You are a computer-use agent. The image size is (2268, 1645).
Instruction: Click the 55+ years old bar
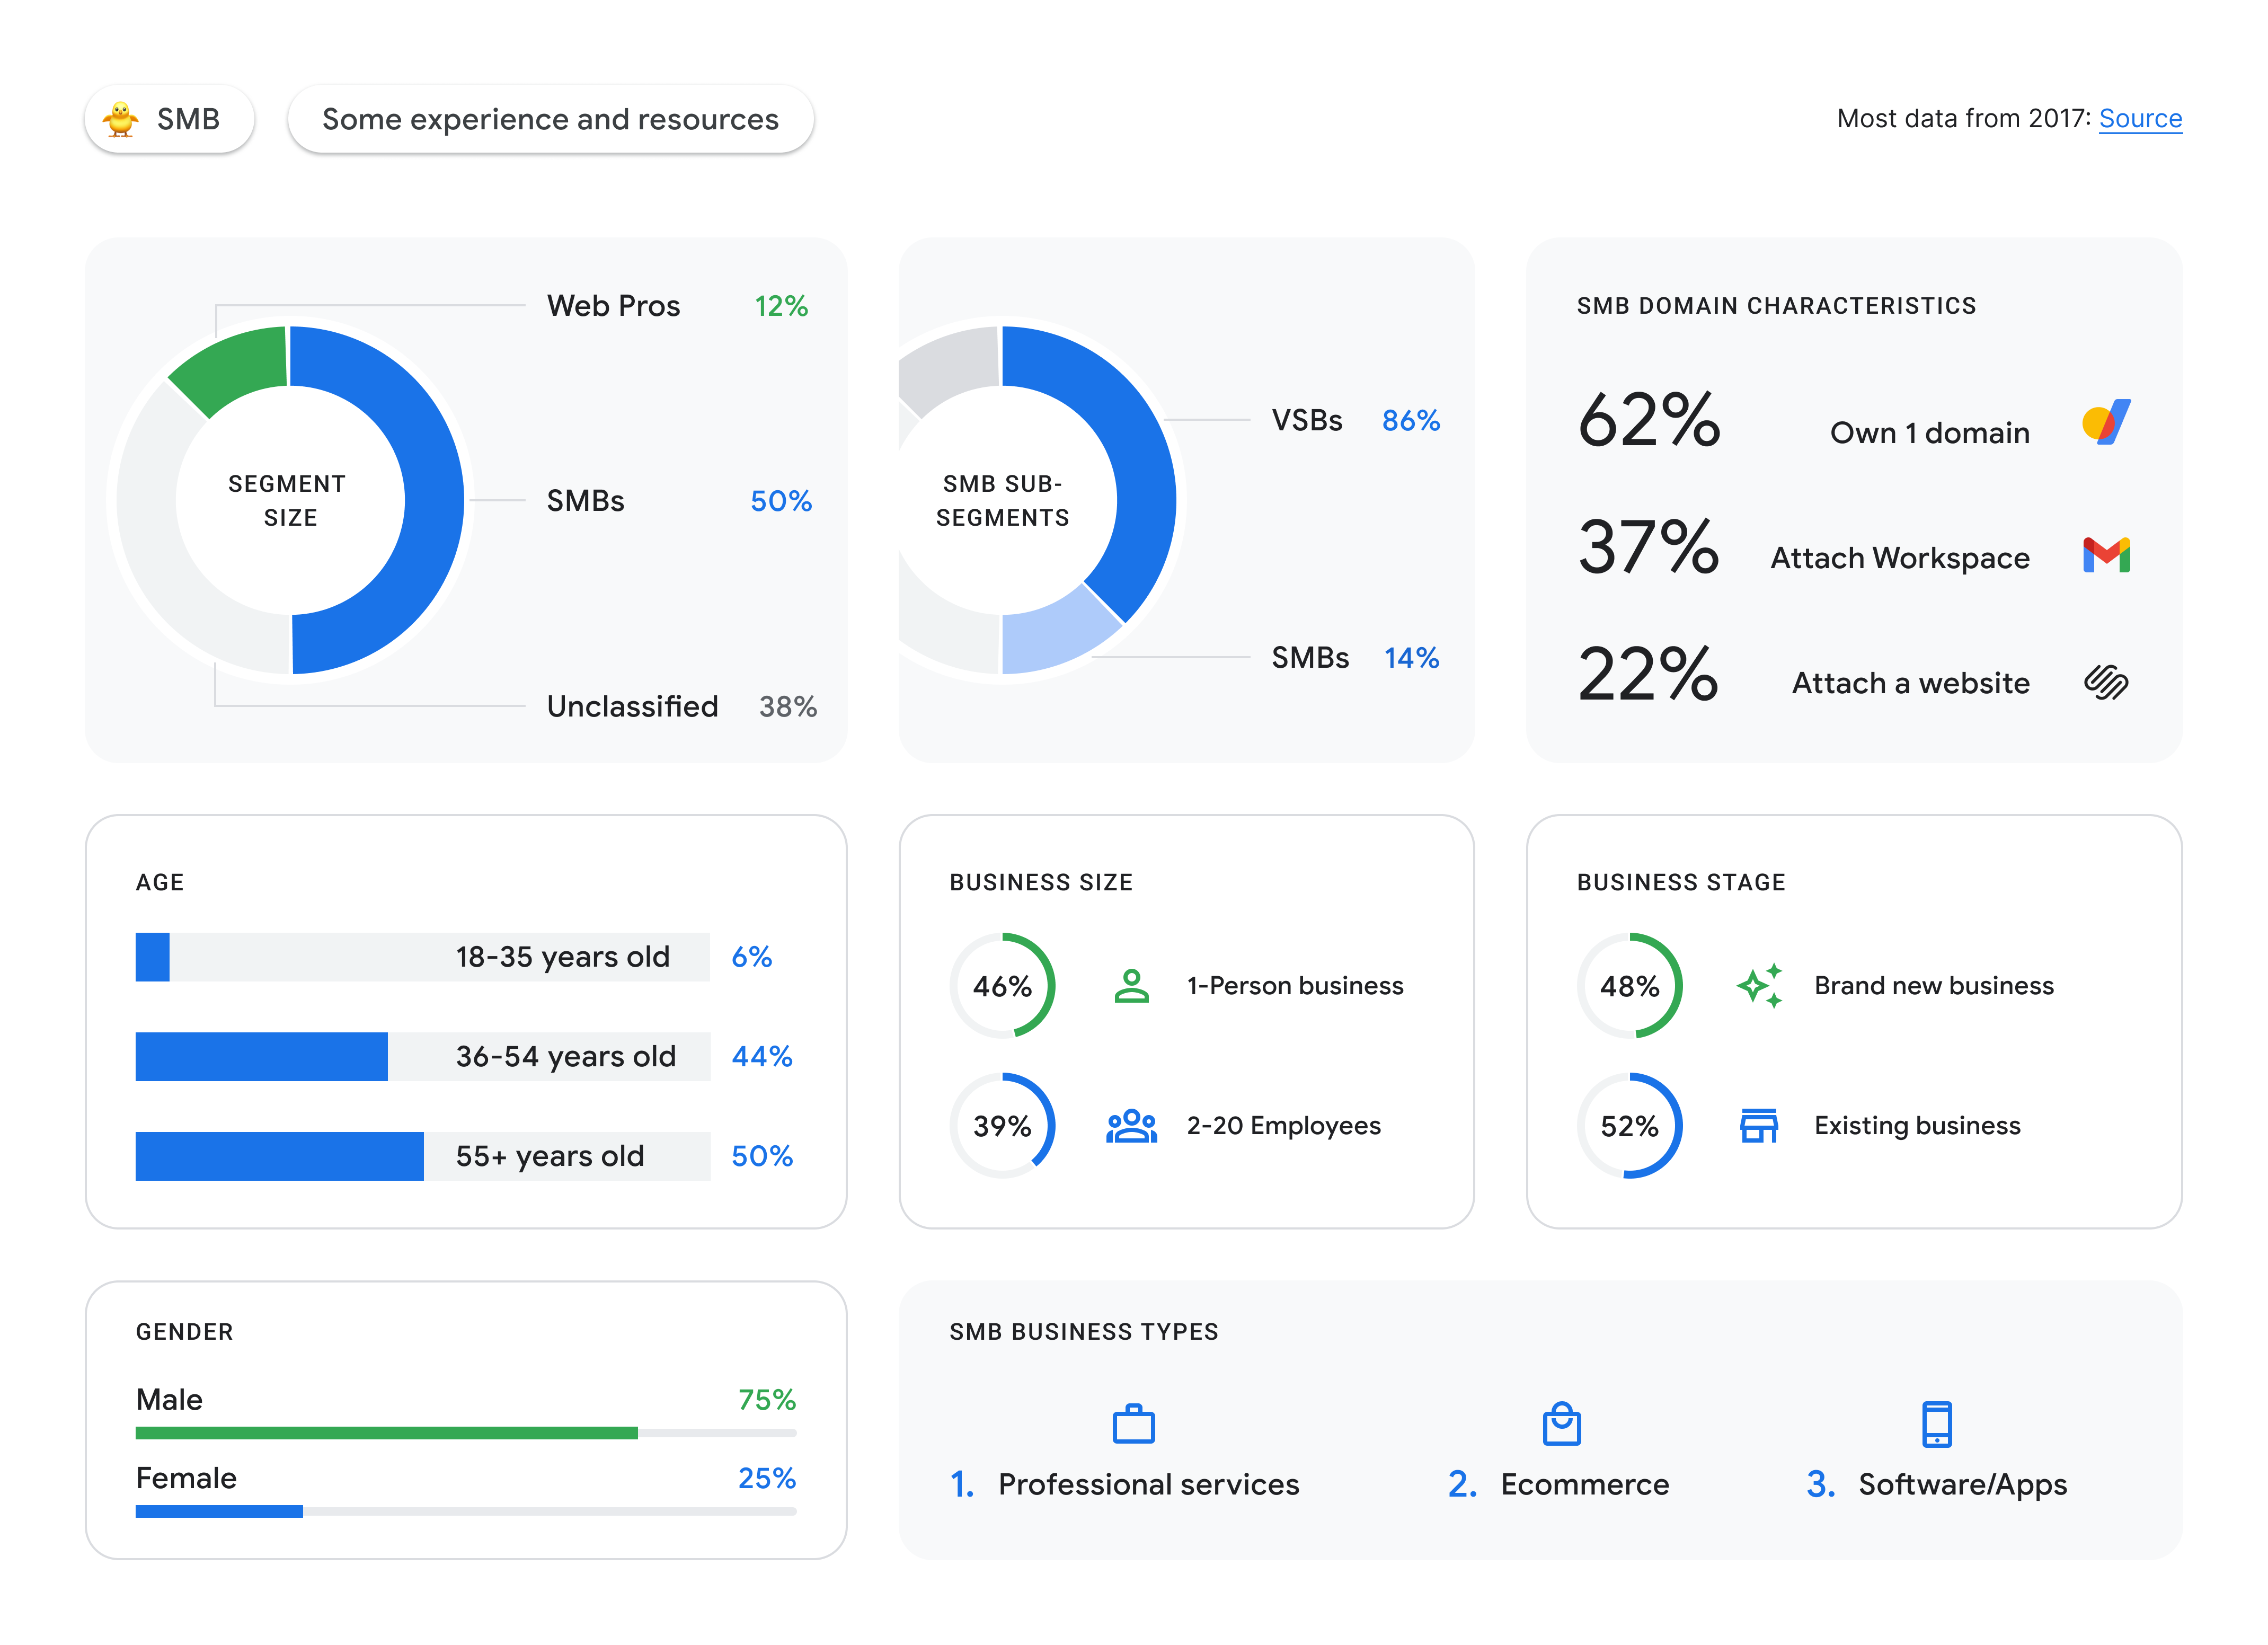423,1156
